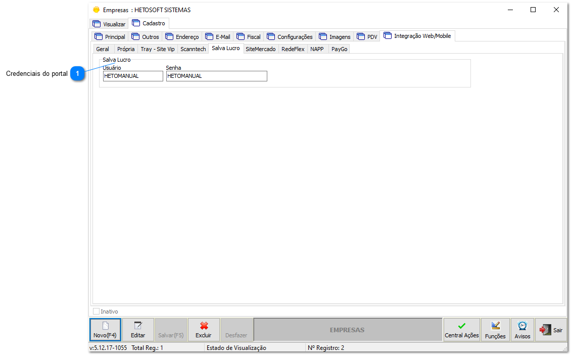This screenshot has height=356, width=572.
Task: Go to the PDV tab
Action: (x=367, y=36)
